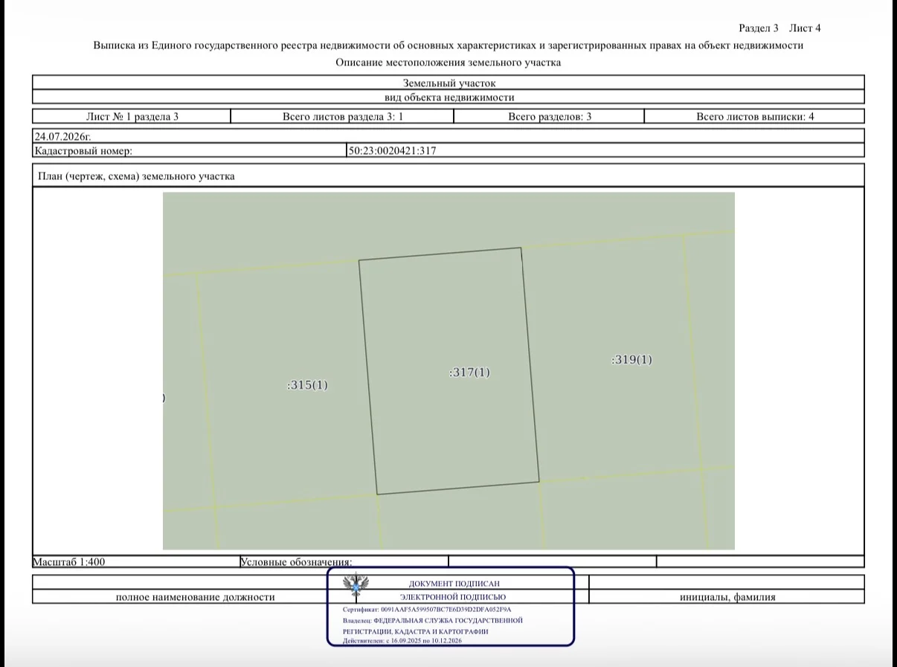The width and height of the screenshot is (897, 667).
Task: Click the "инициалы, фамилия" caption
Action: pos(727,596)
